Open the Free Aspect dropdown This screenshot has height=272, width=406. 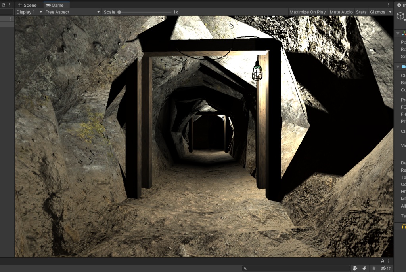click(71, 12)
